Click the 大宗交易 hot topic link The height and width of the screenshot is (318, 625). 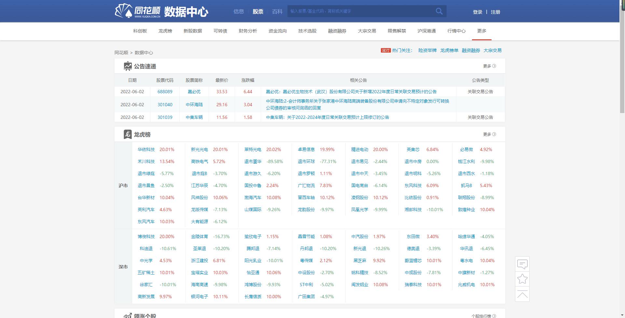[x=493, y=50]
